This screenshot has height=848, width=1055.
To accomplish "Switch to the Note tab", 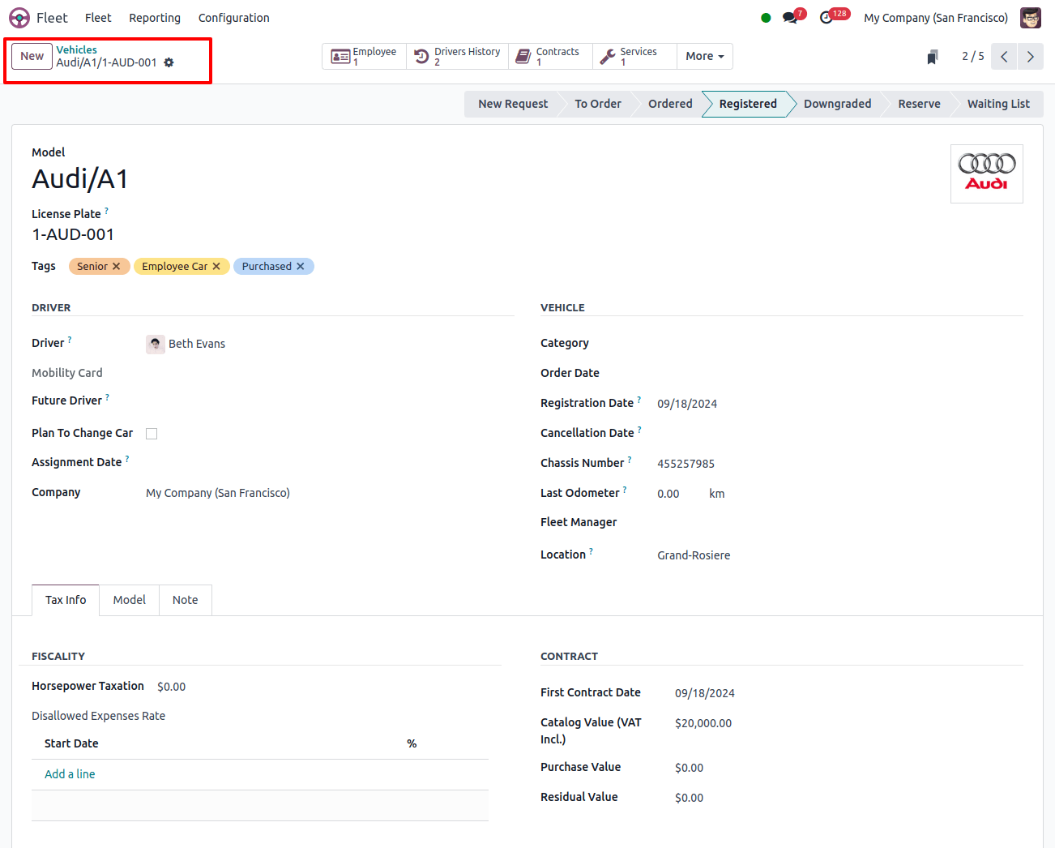I will pos(186,600).
